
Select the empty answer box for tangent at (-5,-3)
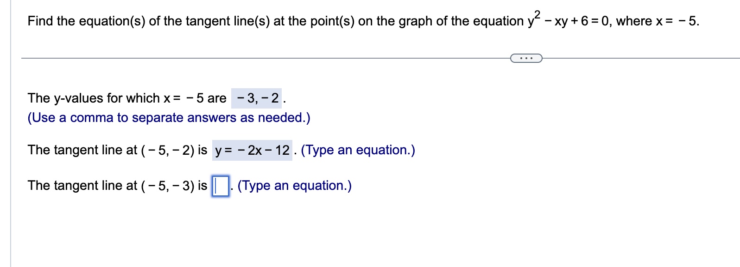(220, 186)
